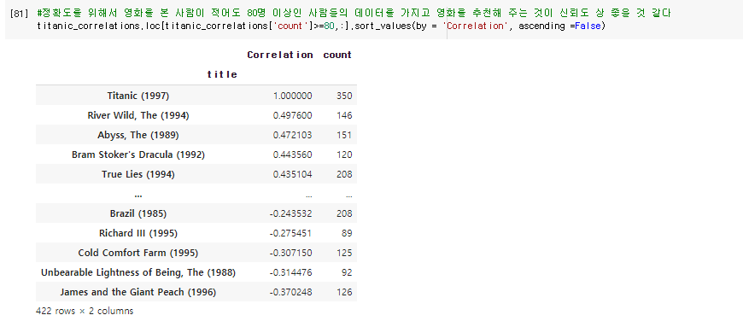Click count value 208 in Brazil row
Viewport: 743px width, 321px height.
[344, 214]
